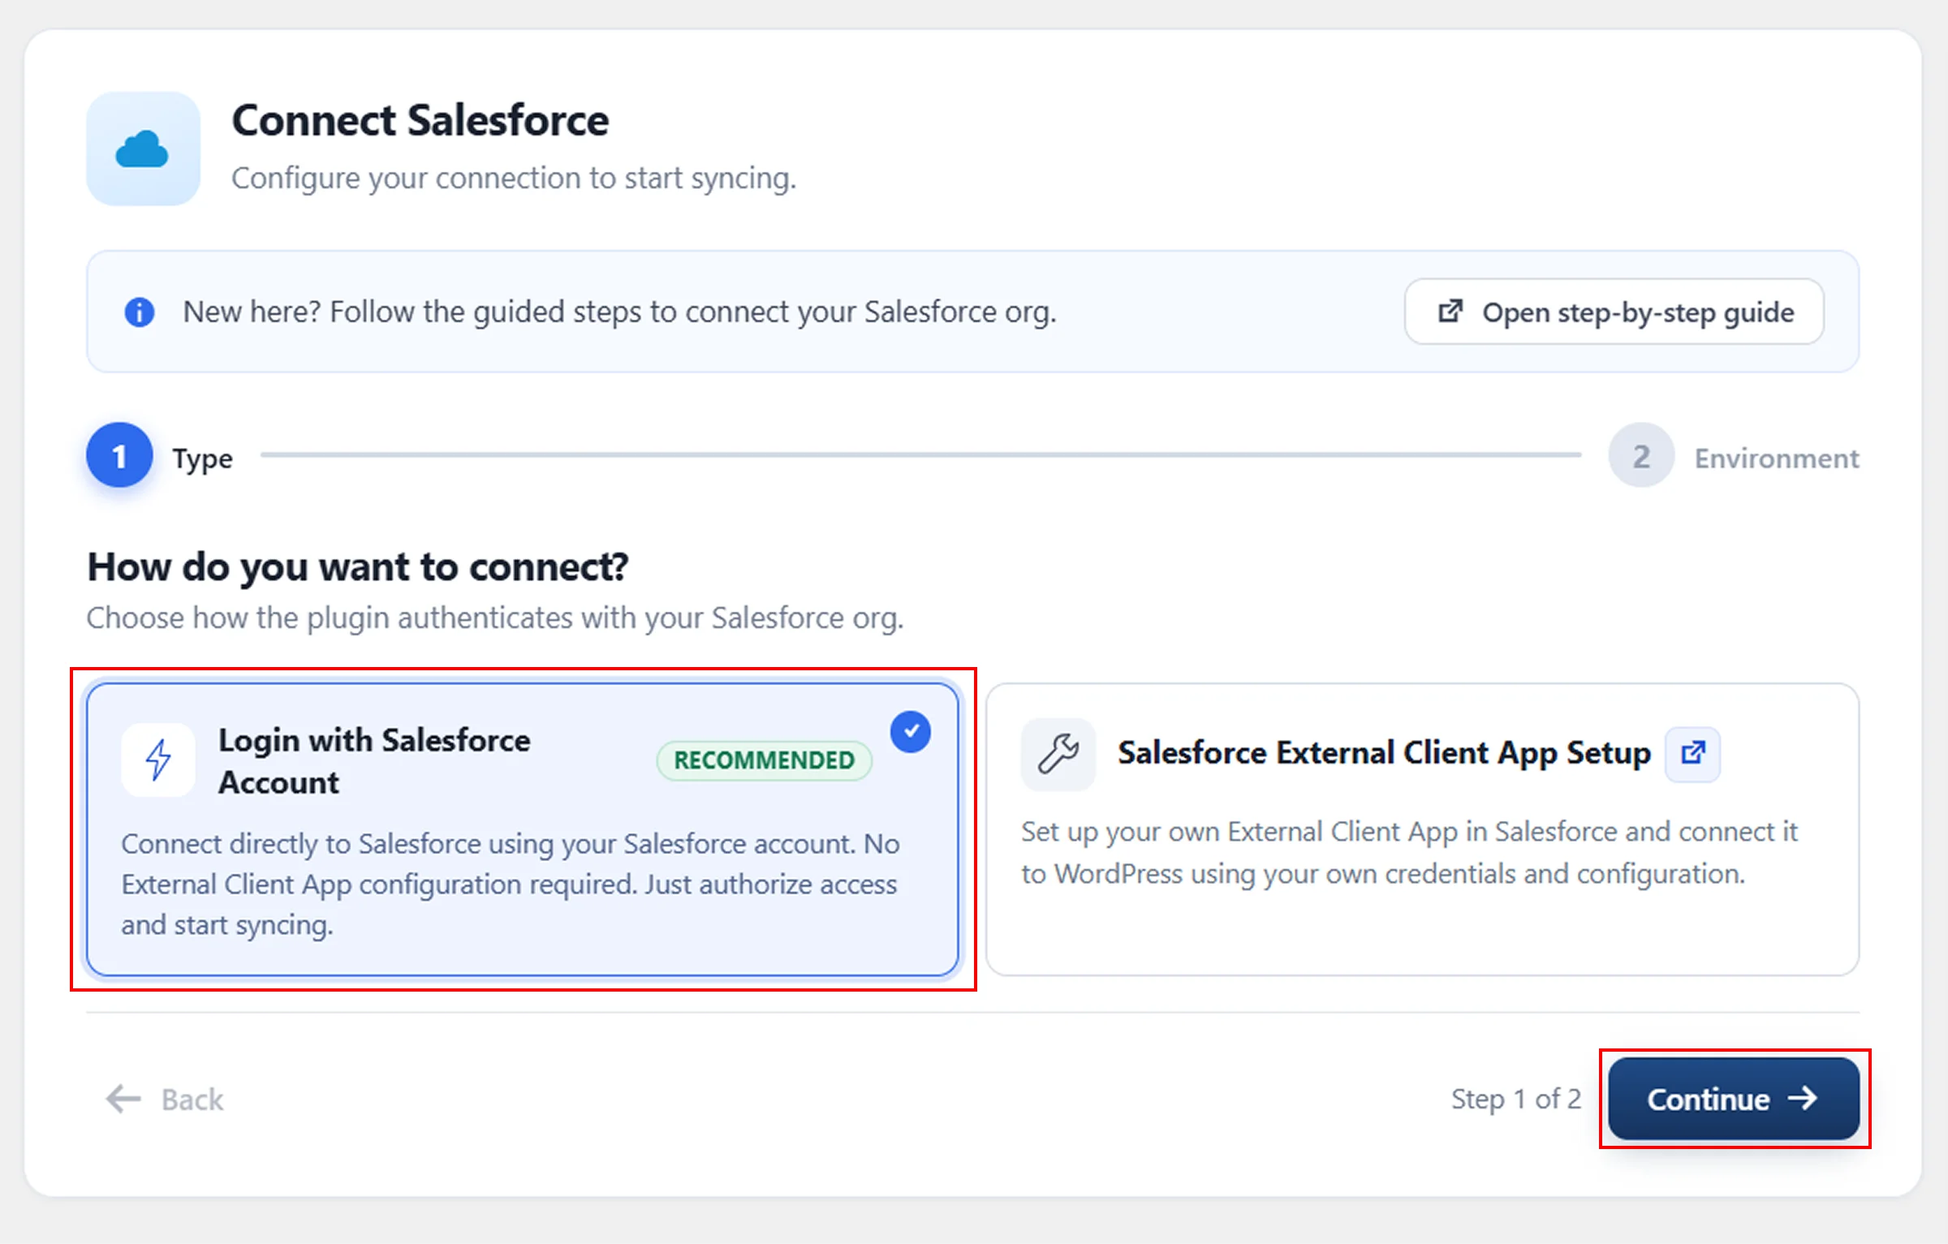Click the 'Connect Salesforce' heading
Screen dimensions: 1948x1244
[x=420, y=120]
